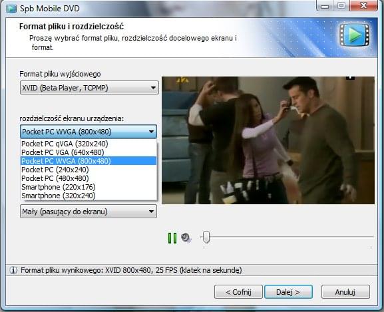
Task: Click the video seek slider handle
Action: coord(206,237)
